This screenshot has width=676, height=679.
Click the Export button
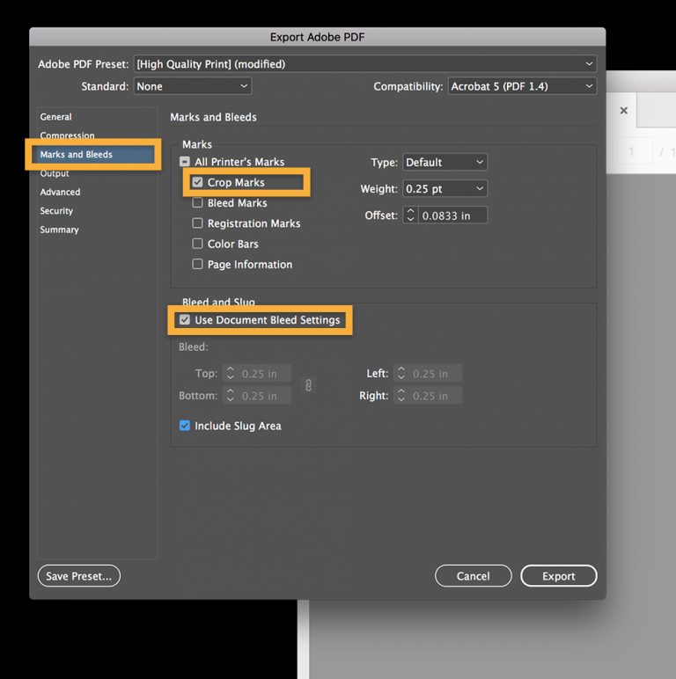point(559,576)
